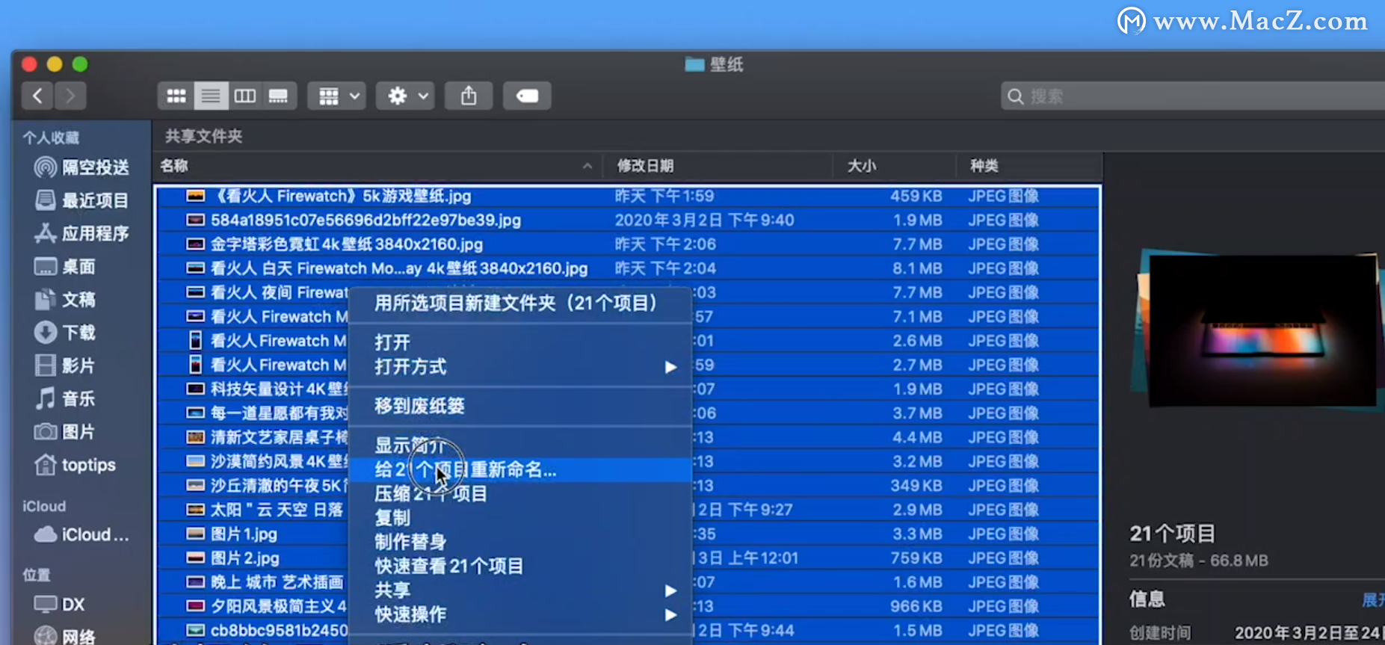1385x645 pixels.
Task: Expand the 快速操作 submenu
Action: pyautogui.click(x=519, y=614)
